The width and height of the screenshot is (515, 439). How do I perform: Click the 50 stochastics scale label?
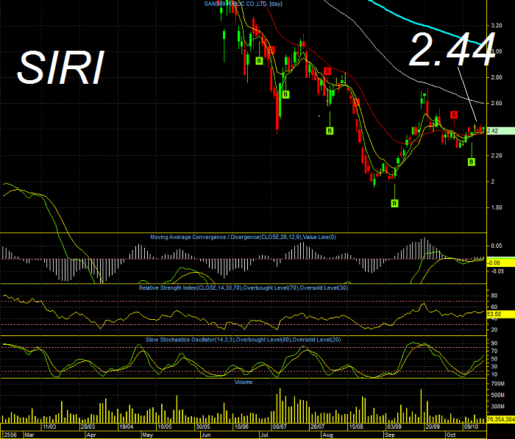494,359
